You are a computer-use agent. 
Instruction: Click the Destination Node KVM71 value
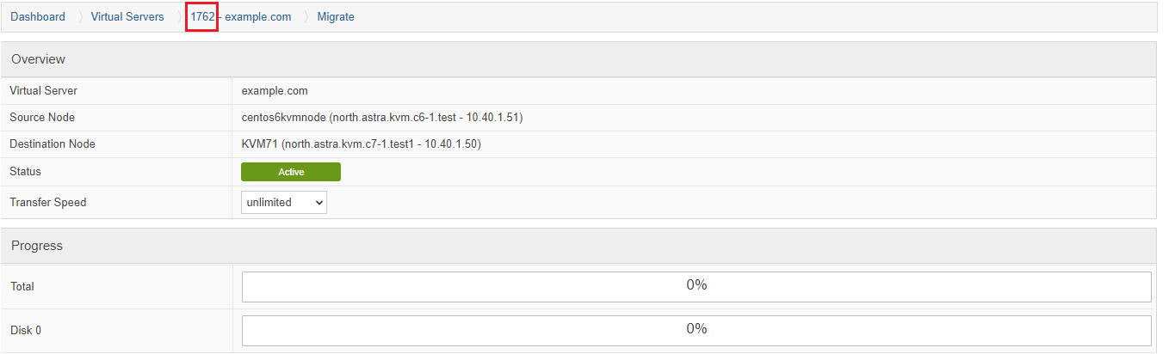(362, 143)
